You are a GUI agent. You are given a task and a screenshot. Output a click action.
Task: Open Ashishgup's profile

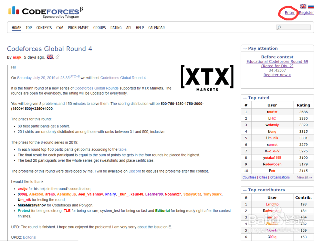click(x=66, y=194)
